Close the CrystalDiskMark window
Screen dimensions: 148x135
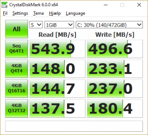pyautogui.click(x=139, y=5)
